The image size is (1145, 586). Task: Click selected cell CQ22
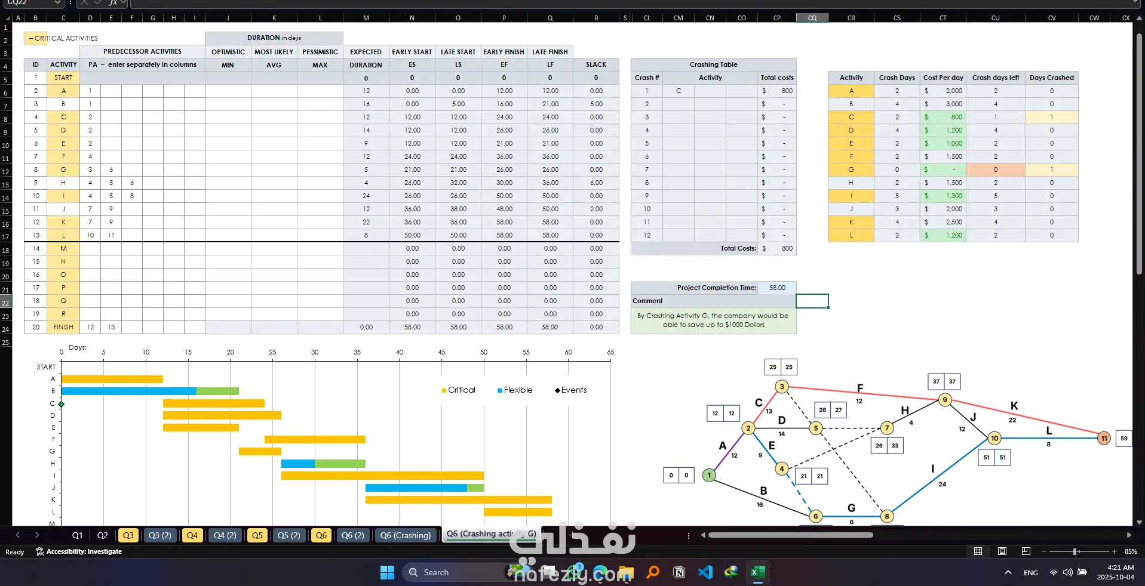pyautogui.click(x=812, y=301)
